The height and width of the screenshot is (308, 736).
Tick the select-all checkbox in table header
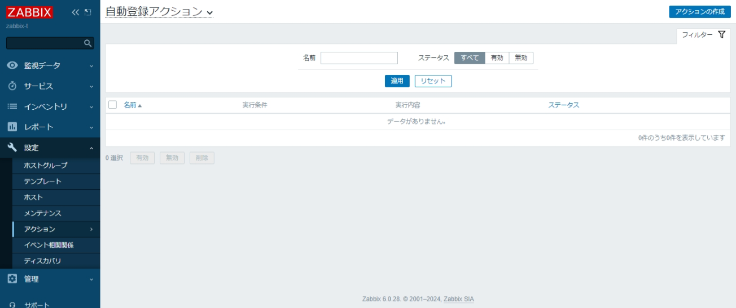coord(112,105)
